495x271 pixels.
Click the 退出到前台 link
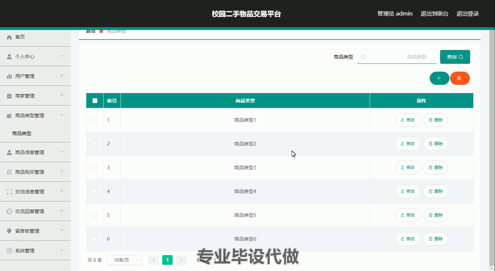pyautogui.click(x=435, y=14)
